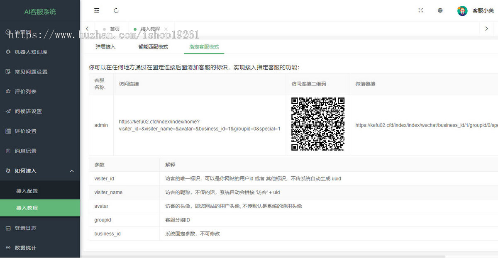Click the groupid parameter cell
498x258 pixels.
tap(124, 220)
